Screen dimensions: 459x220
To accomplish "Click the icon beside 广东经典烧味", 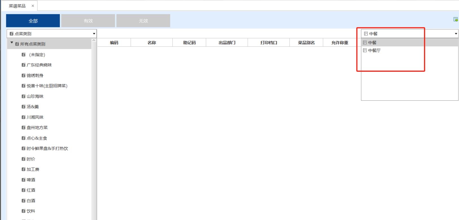I will 24,65.
